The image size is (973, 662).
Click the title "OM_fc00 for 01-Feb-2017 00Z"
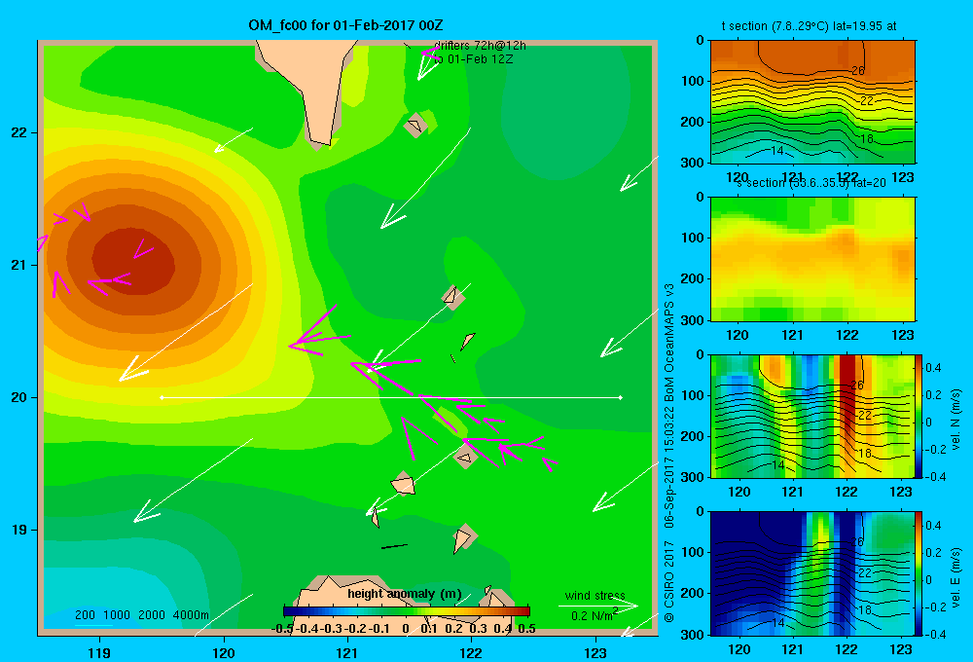345,25
